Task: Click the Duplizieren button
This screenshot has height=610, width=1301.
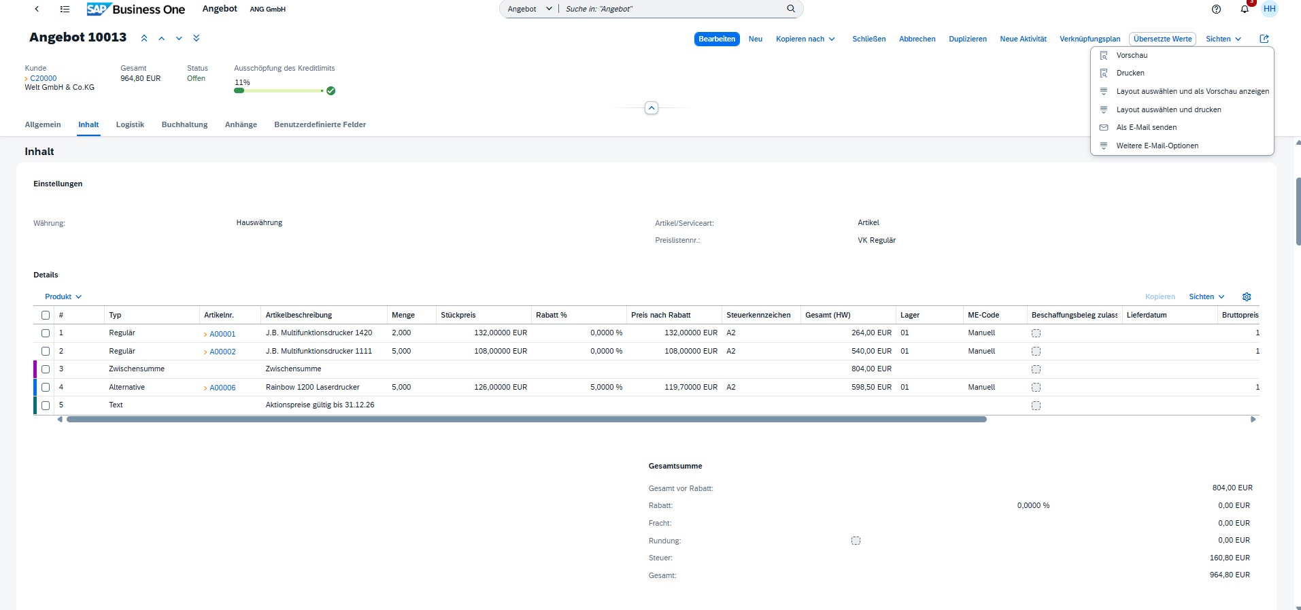Action: [968, 39]
